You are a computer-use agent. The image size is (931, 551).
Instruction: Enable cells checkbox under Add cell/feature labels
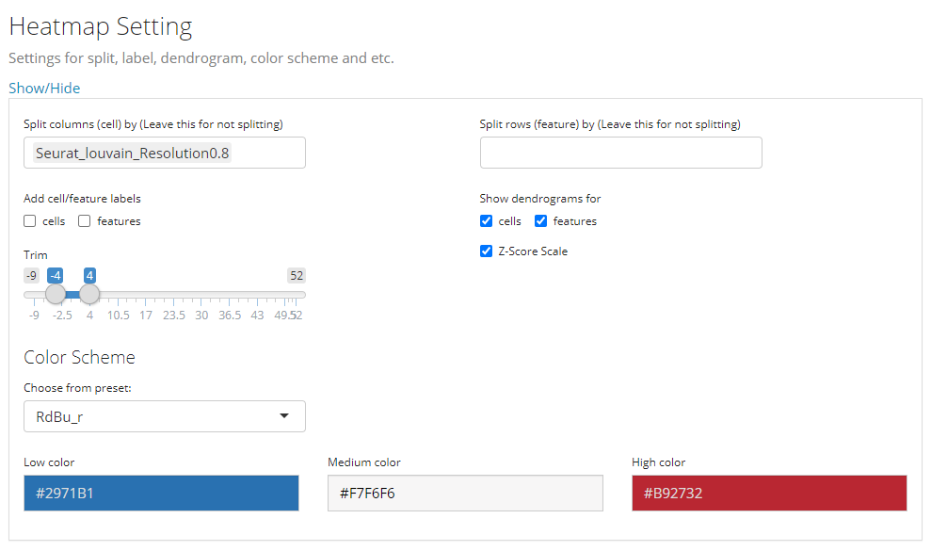pos(30,221)
